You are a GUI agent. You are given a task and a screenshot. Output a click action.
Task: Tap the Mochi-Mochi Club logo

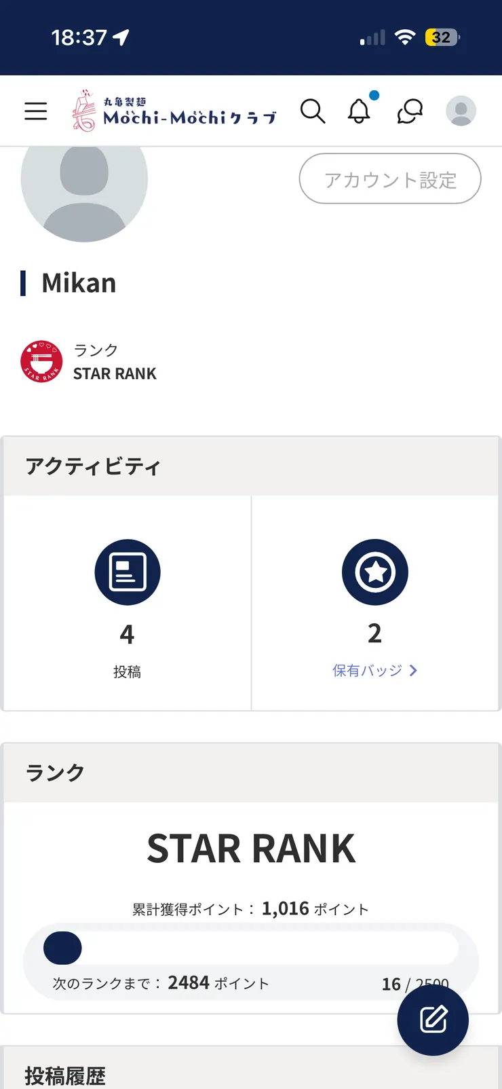point(174,111)
